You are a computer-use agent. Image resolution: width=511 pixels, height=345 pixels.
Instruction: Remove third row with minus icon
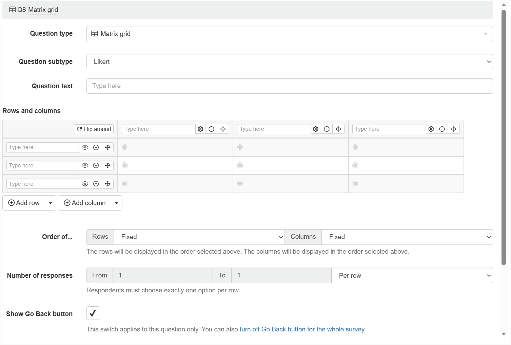[96, 184]
